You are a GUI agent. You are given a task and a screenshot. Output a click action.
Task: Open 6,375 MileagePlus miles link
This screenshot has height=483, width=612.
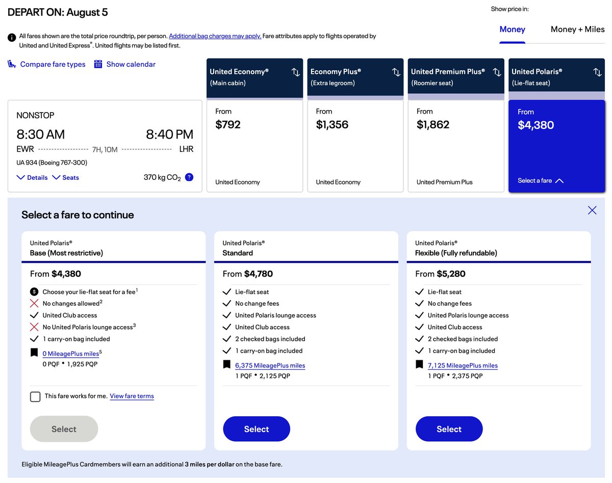[x=270, y=365]
